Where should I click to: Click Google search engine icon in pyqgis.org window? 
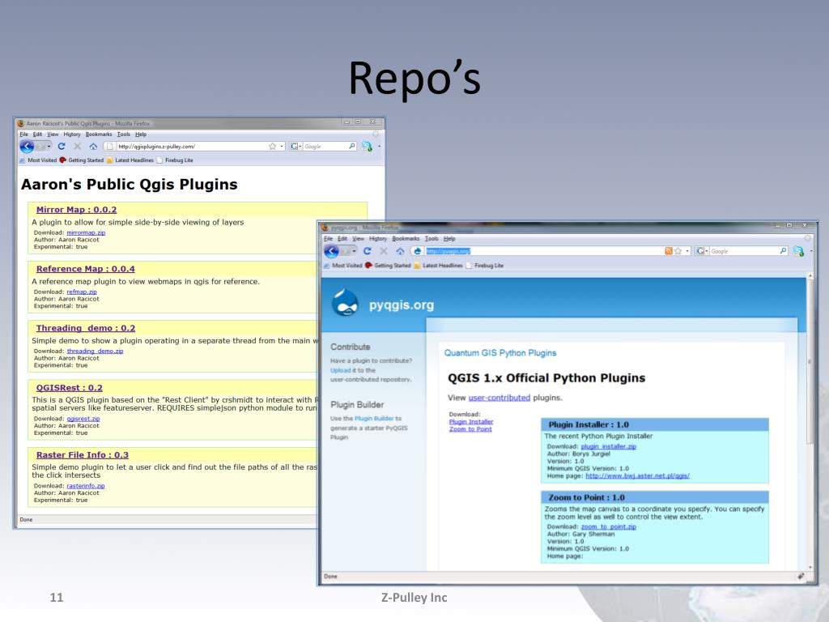tap(700, 251)
